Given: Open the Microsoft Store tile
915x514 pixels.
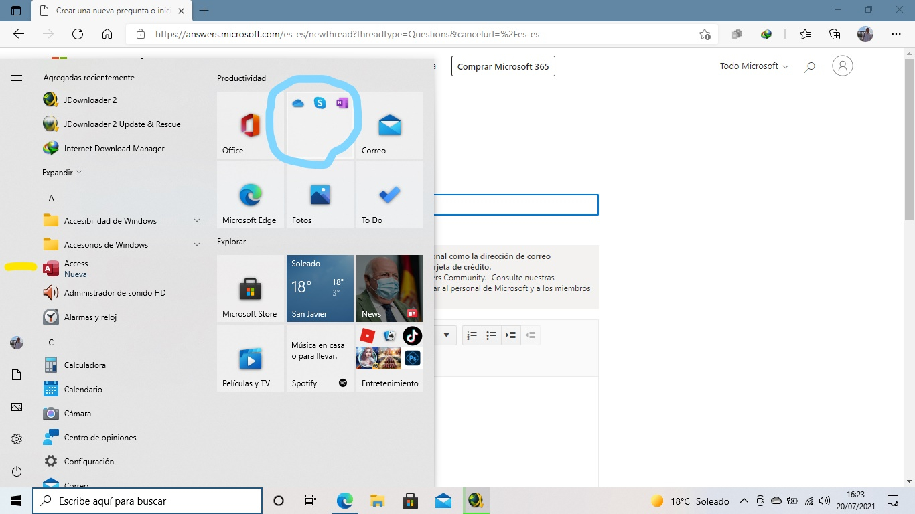Looking at the screenshot, I should (x=251, y=288).
